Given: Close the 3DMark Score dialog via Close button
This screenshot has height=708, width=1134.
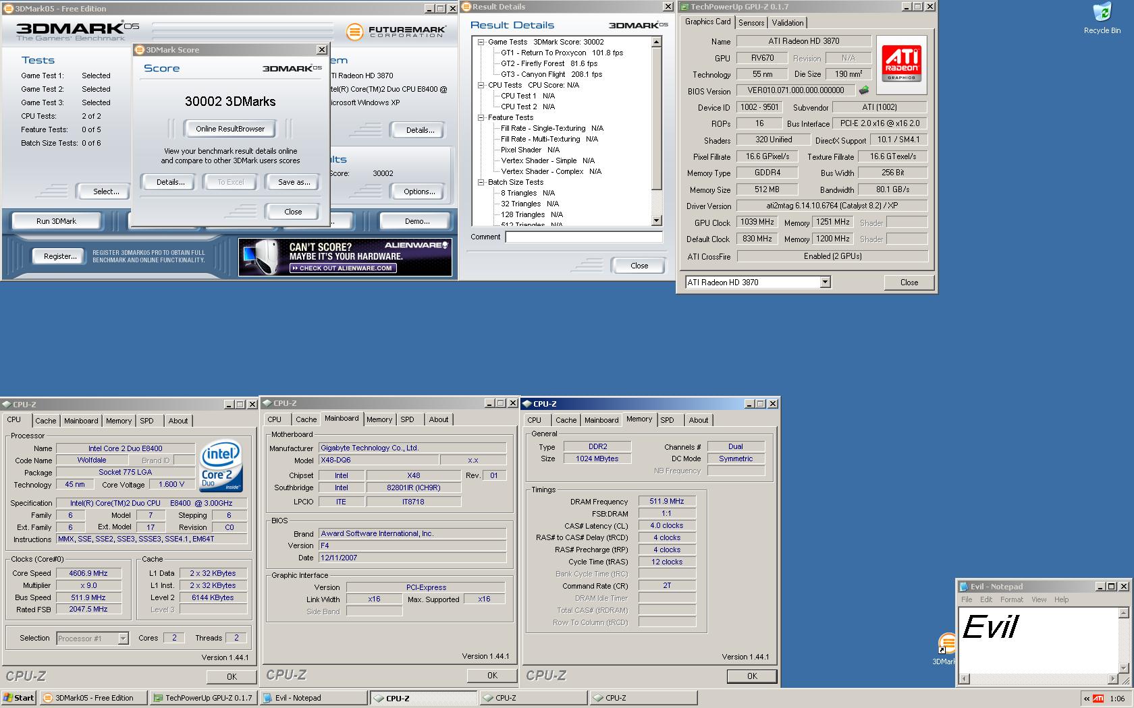Looking at the screenshot, I should pyautogui.click(x=293, y=212).
